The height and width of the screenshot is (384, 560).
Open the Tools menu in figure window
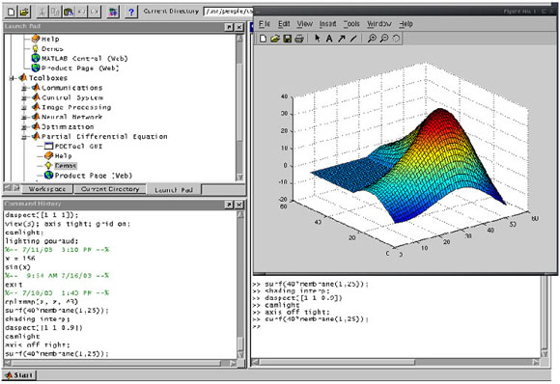351,24
